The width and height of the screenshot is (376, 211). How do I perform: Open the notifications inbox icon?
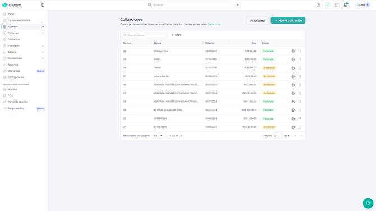pos(346,5)
